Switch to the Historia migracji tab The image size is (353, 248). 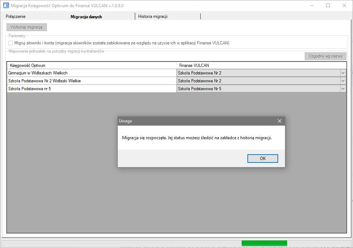point(168,16)
